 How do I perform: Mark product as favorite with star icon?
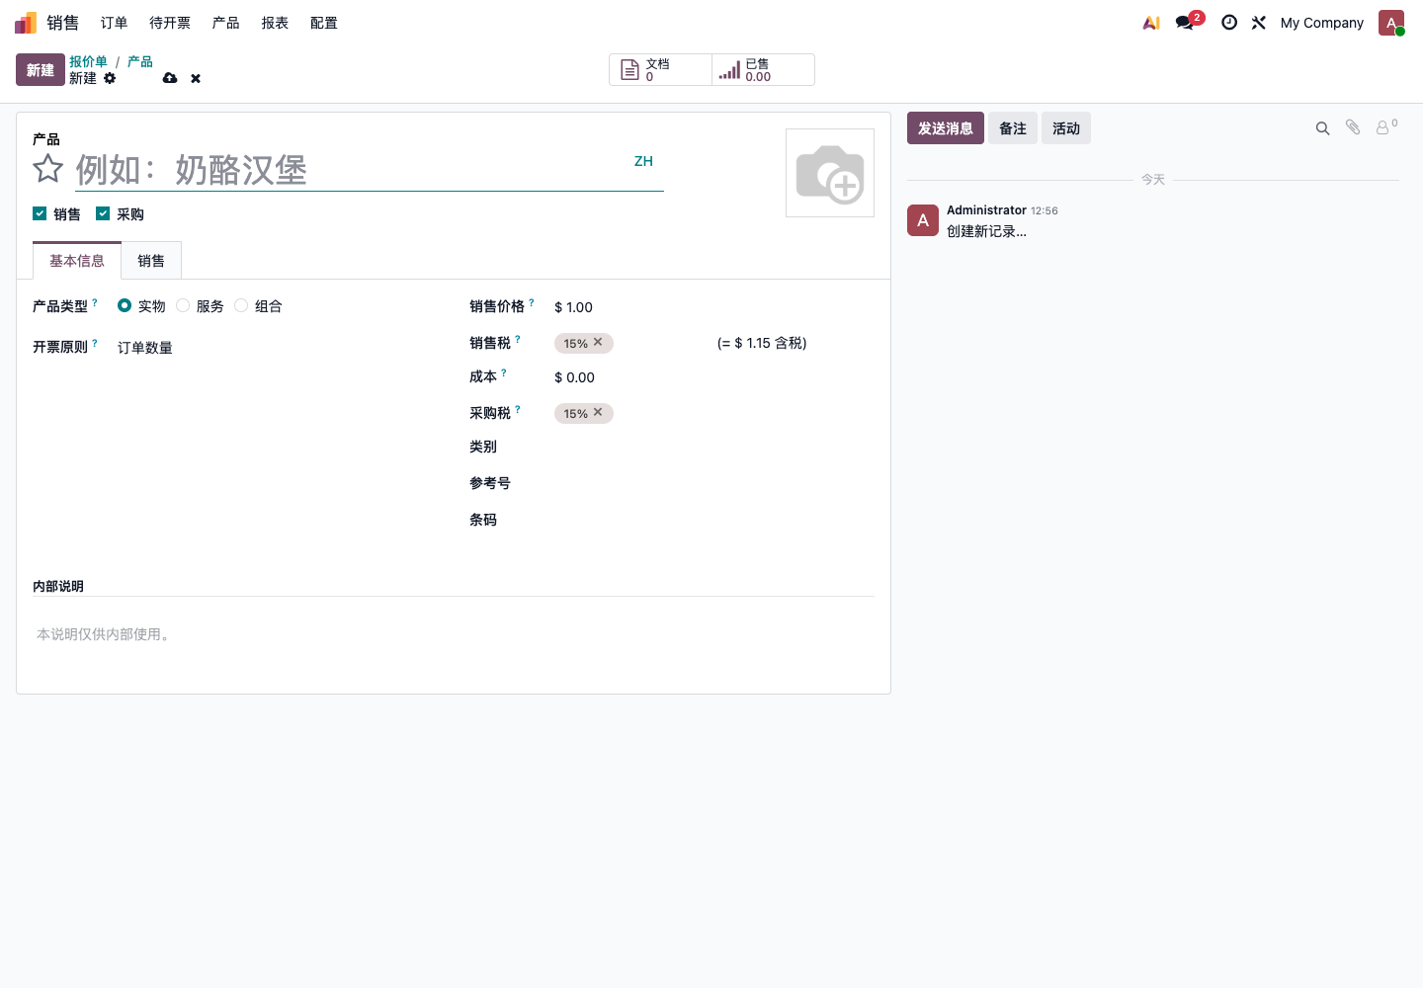pos(48,169)
